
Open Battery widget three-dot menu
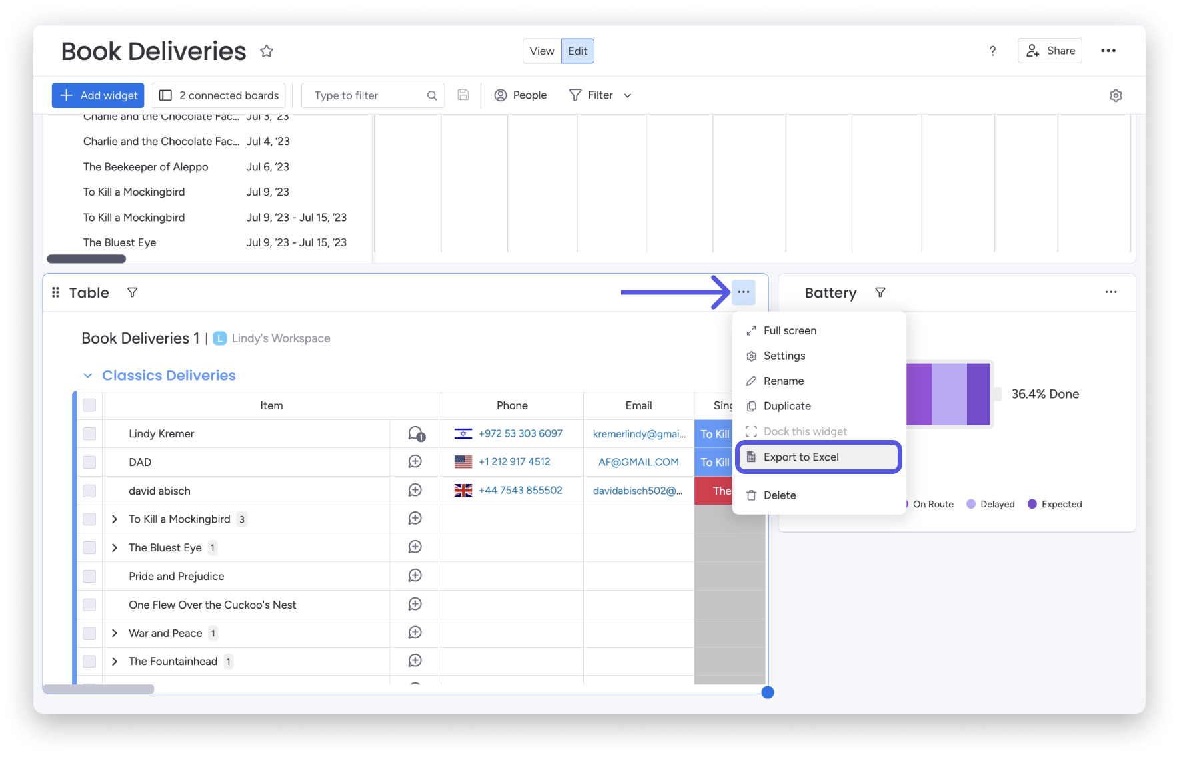(x=1111, y=292)
